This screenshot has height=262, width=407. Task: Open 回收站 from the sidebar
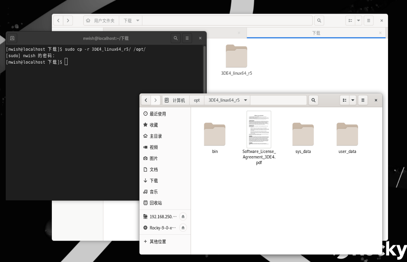click(x=156, y=203)
